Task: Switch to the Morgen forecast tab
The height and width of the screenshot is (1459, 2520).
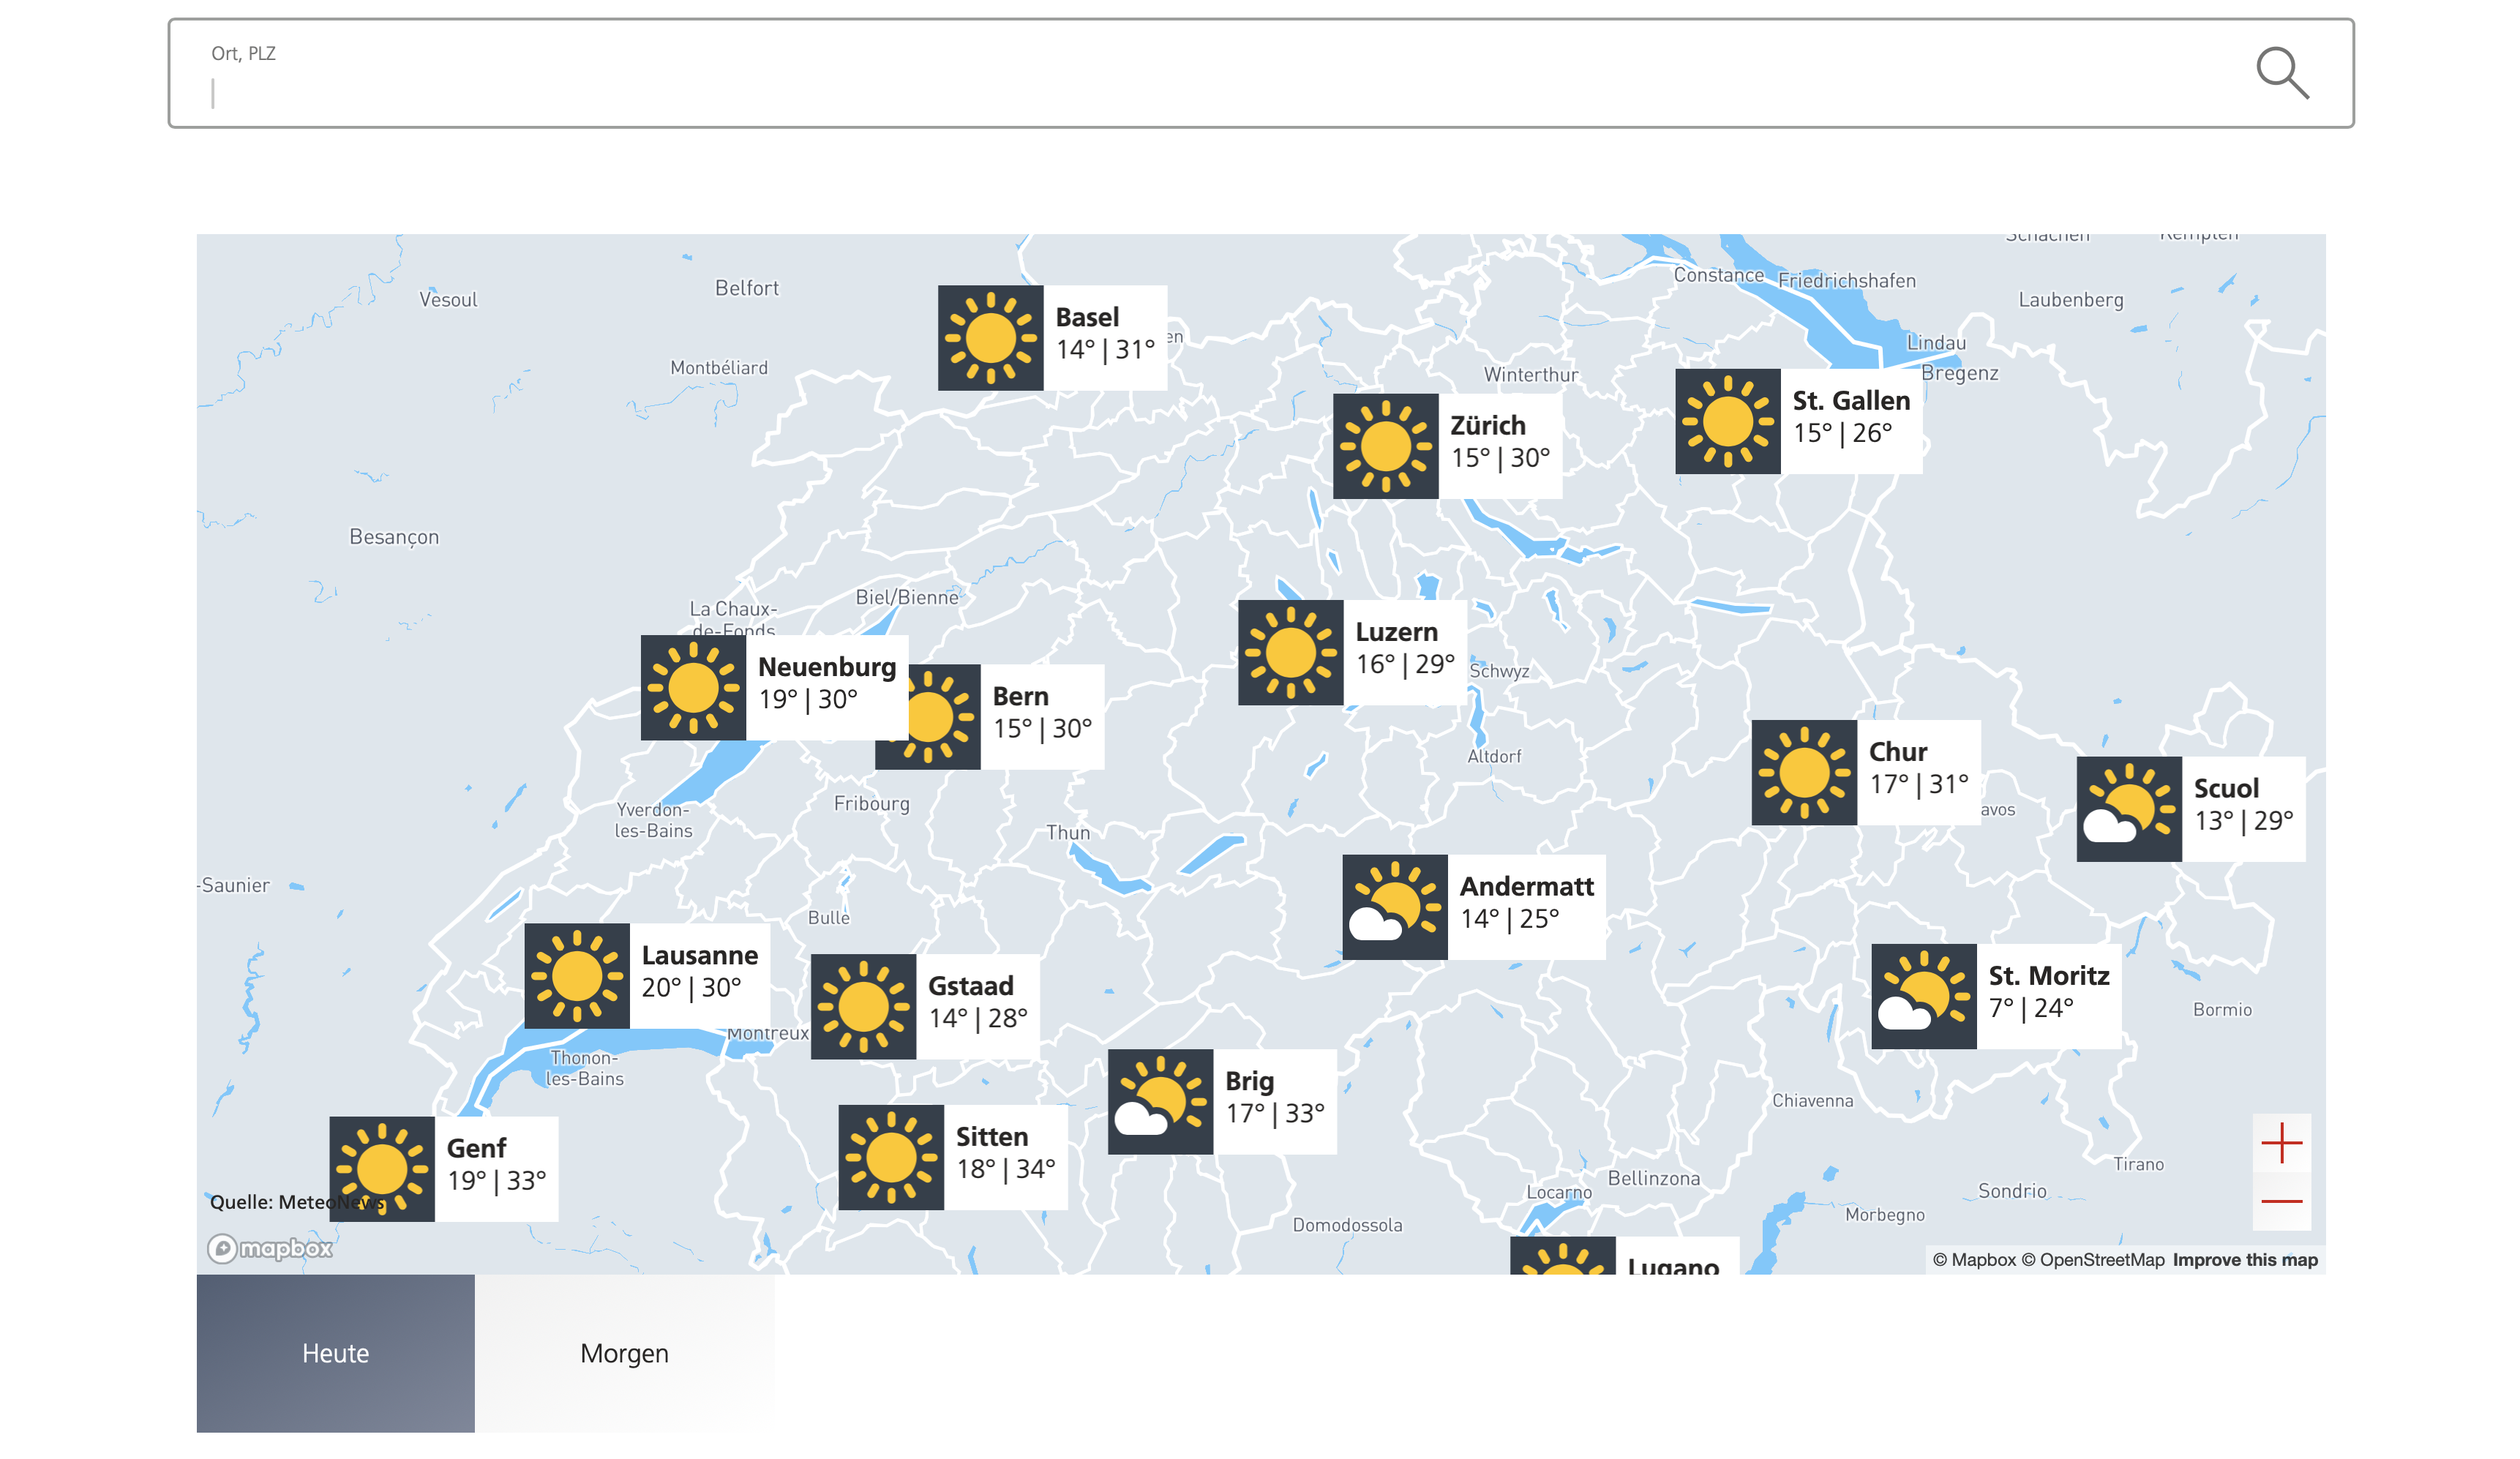Action: [x=624, y=1353]
